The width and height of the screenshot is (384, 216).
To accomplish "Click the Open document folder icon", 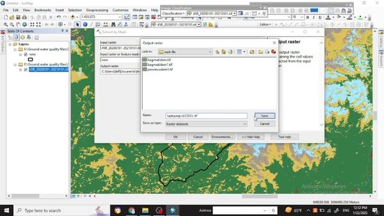I will point(12,17).
